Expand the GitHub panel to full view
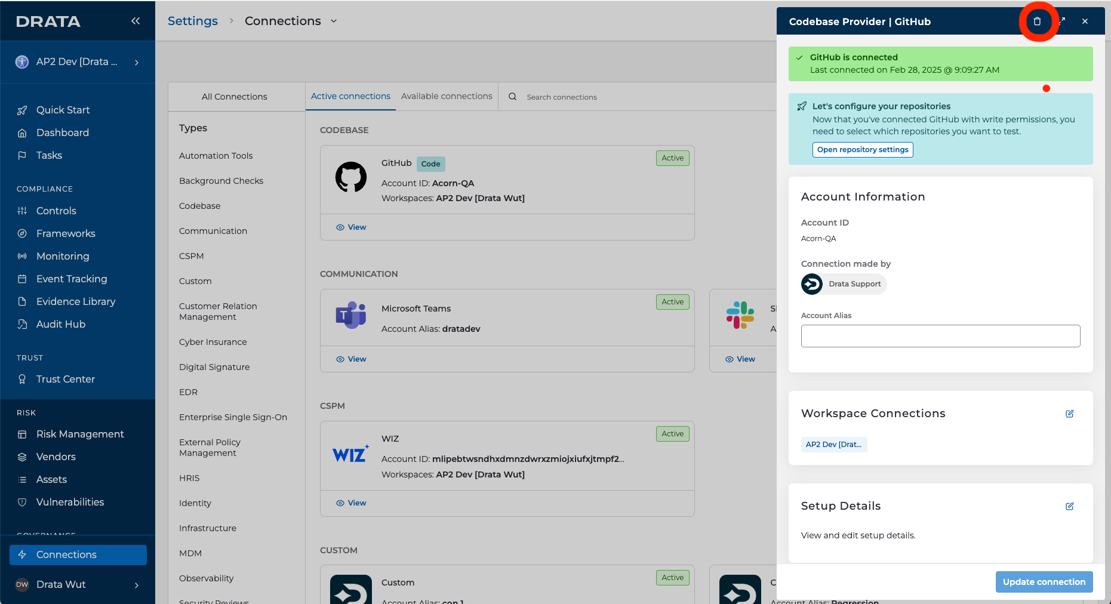Image resolution: width=1111 pixels, height=604 pixels. [1062, 21]
